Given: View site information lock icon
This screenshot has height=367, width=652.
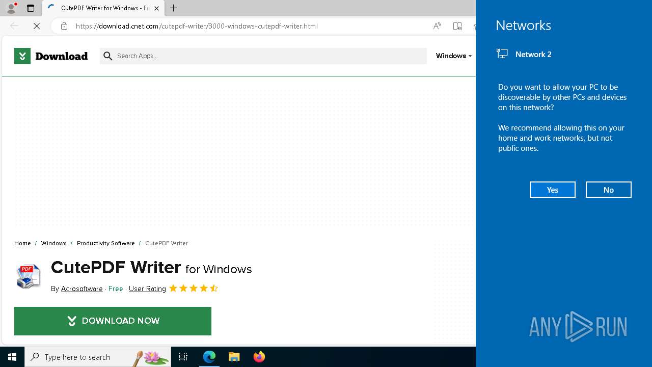Looking at the screenshot, I should [64, 26].
